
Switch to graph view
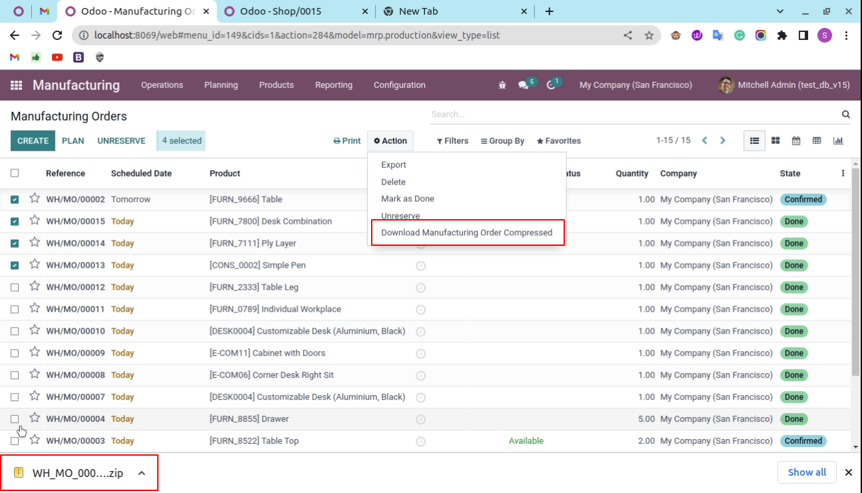pos(838,141)
